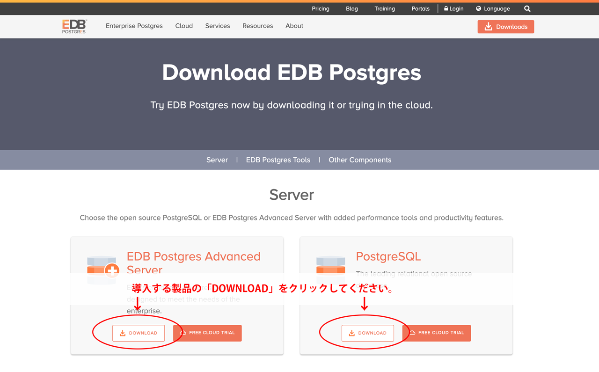This screenshot has height=372, width=599.
Task: Click the PostgreSQL card title
Action: coord(388,256)
